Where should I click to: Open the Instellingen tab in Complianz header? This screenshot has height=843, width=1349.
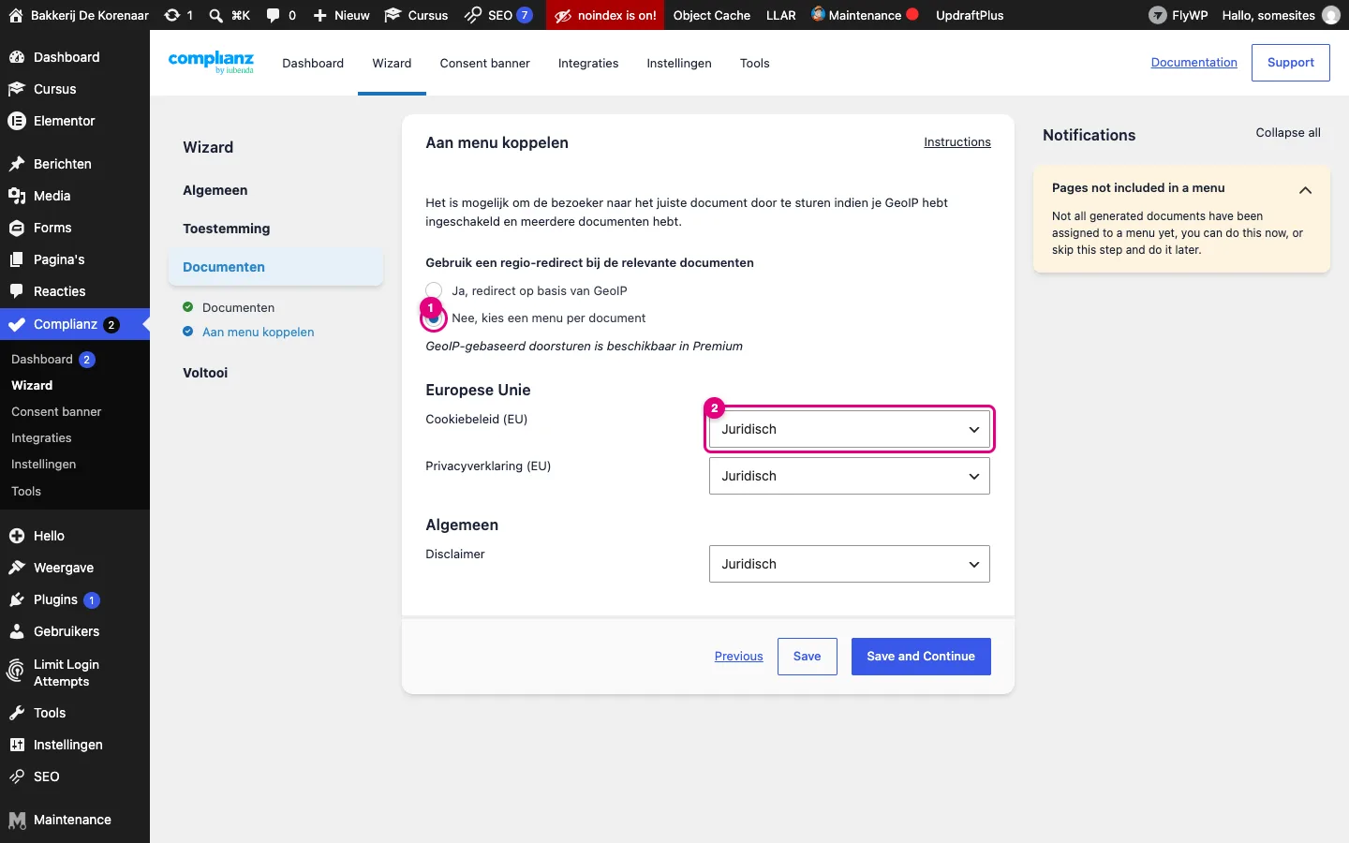click(679, 63)
